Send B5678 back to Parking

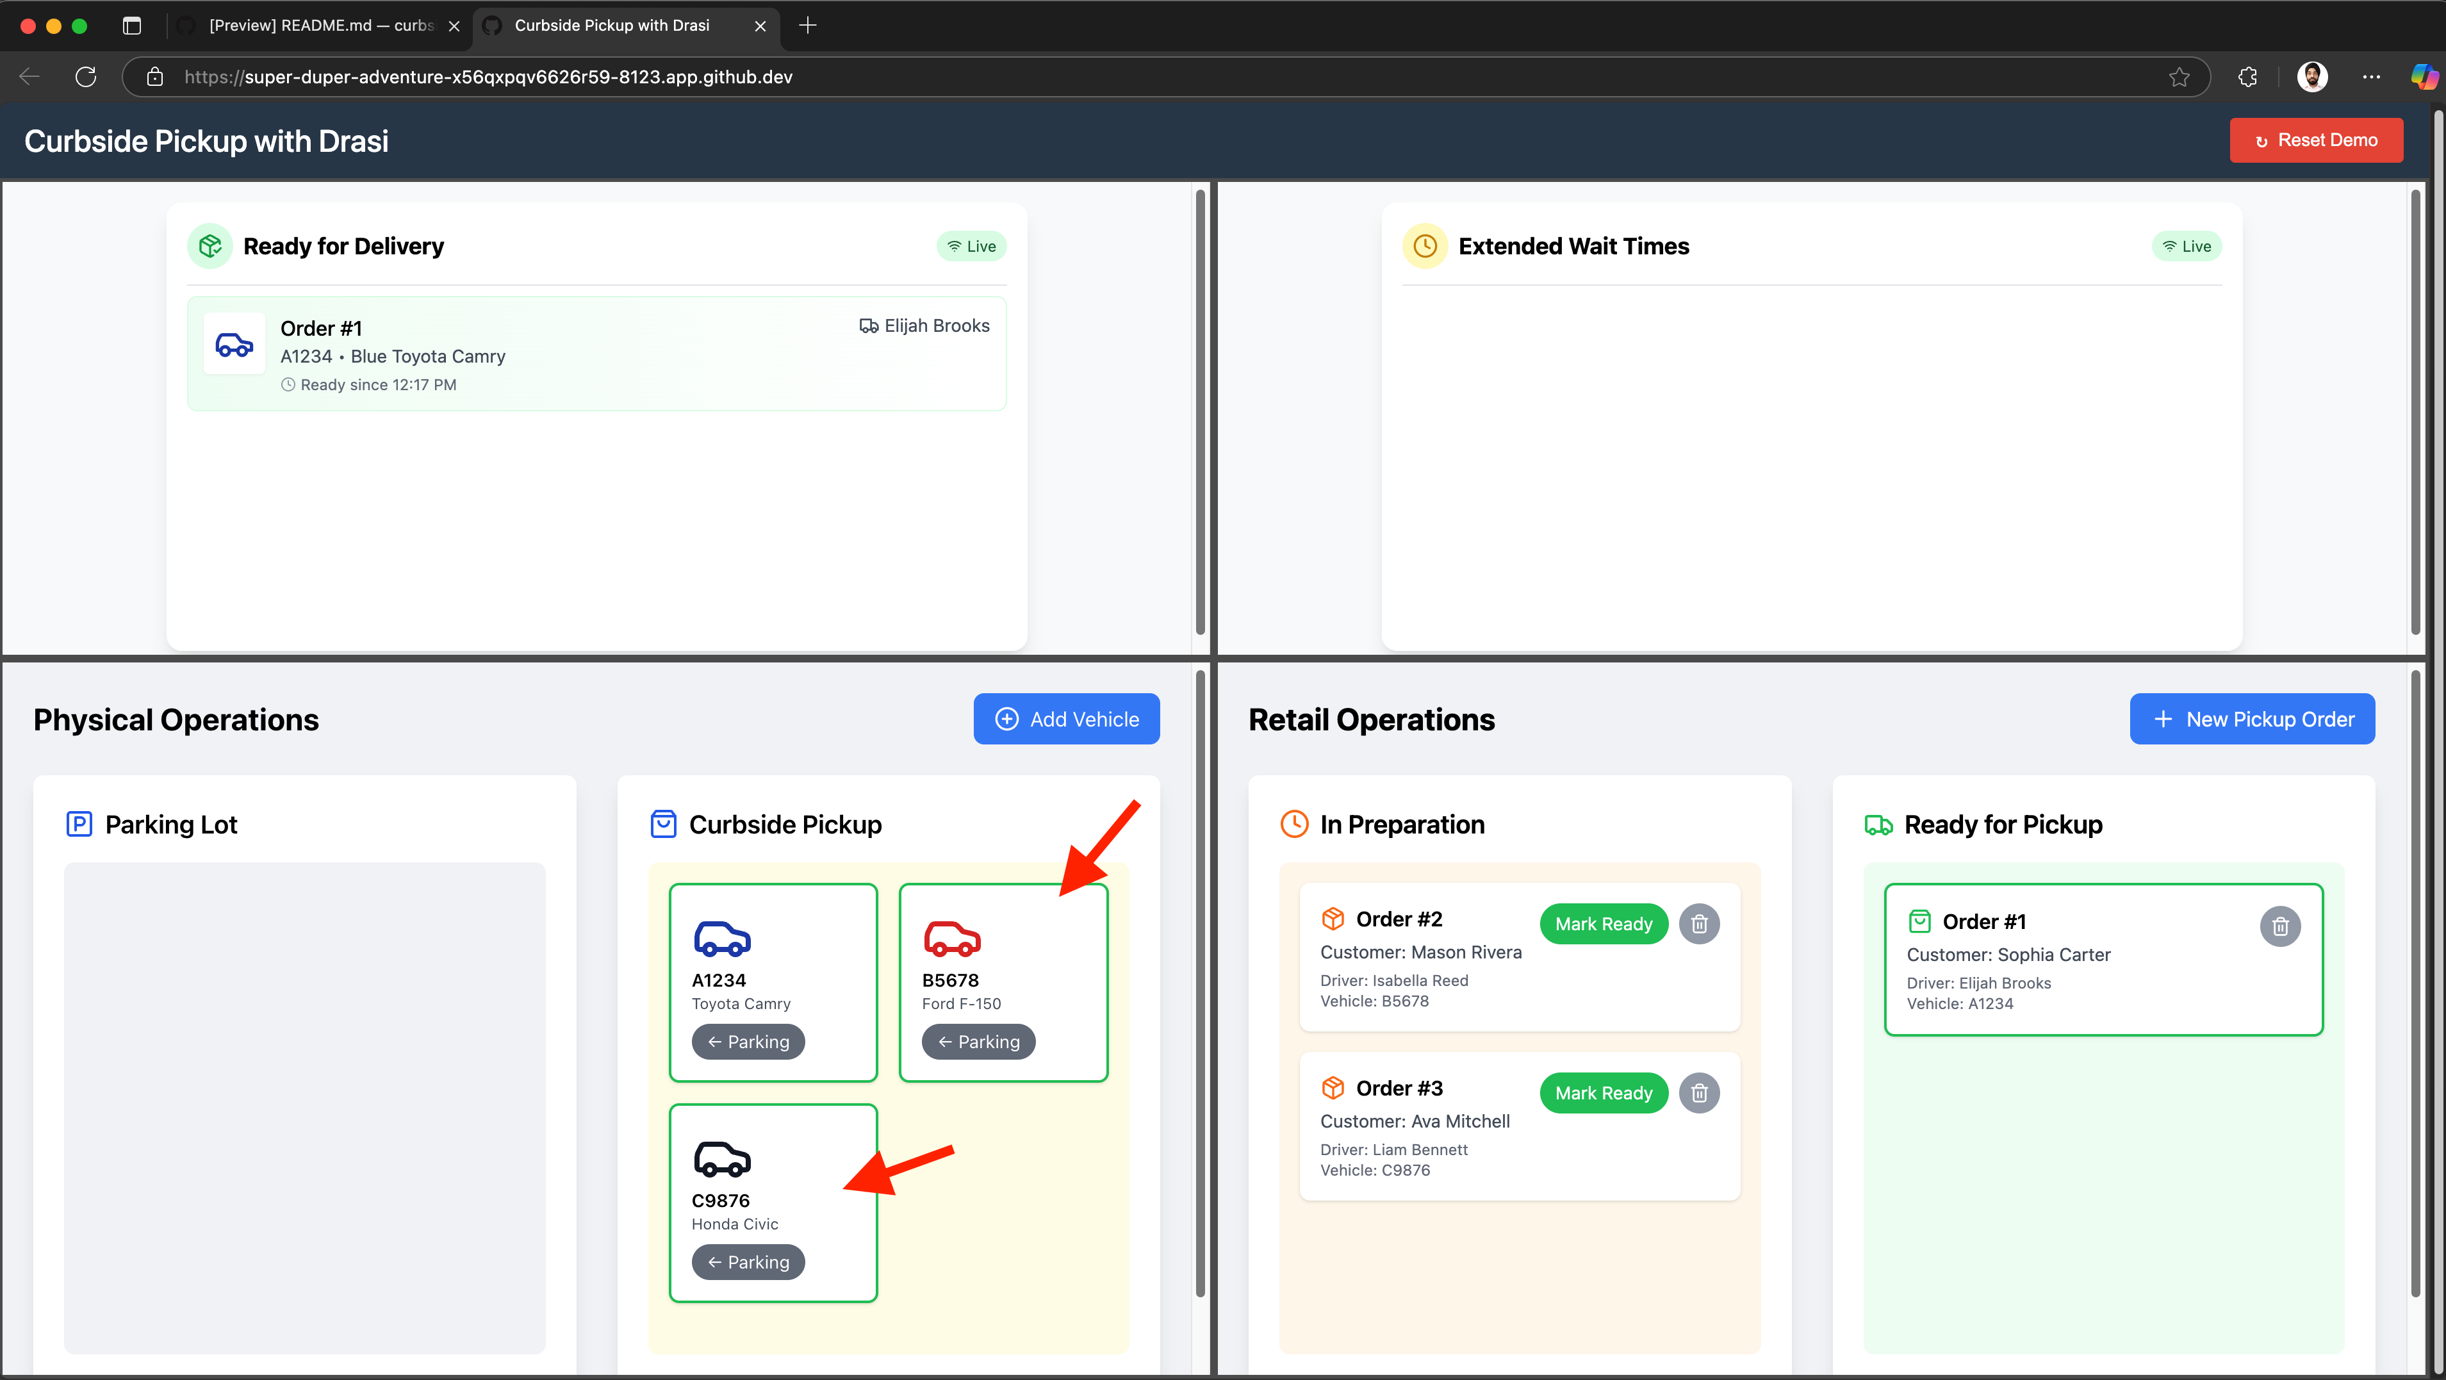pyautogui.click(x=978, y=1041)
